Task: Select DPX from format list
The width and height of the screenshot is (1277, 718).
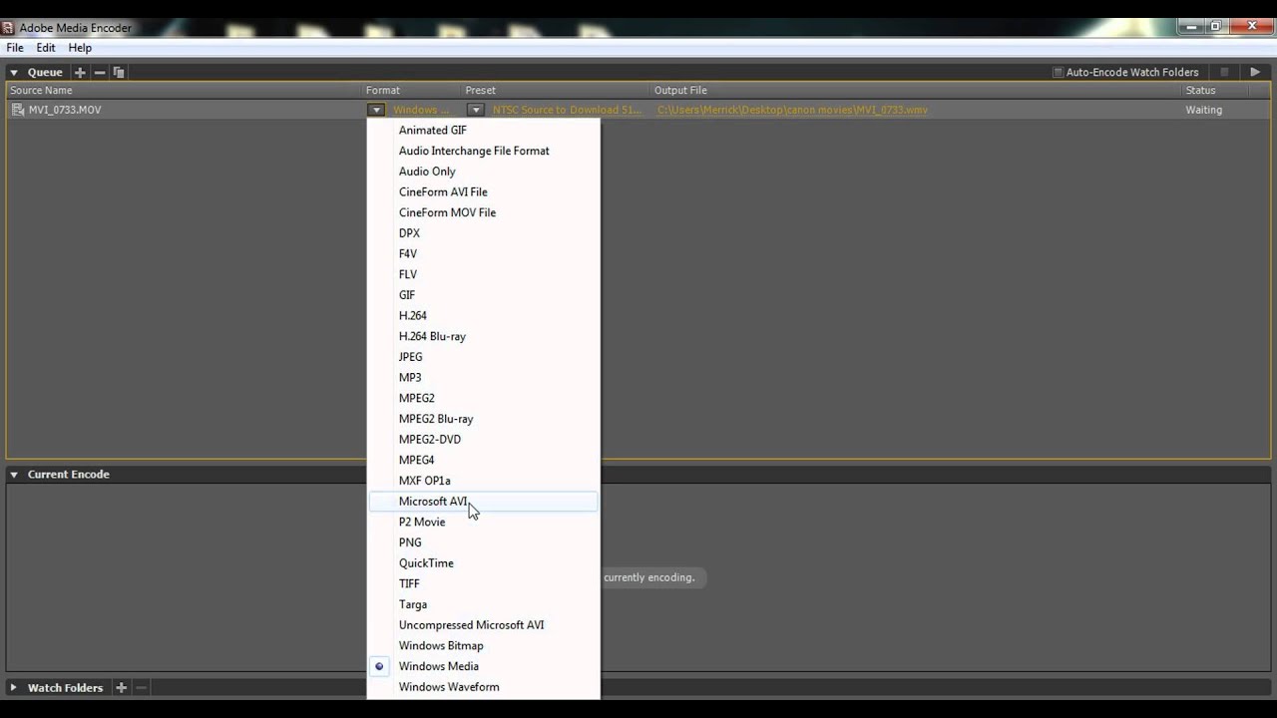Action: point(484,233)
